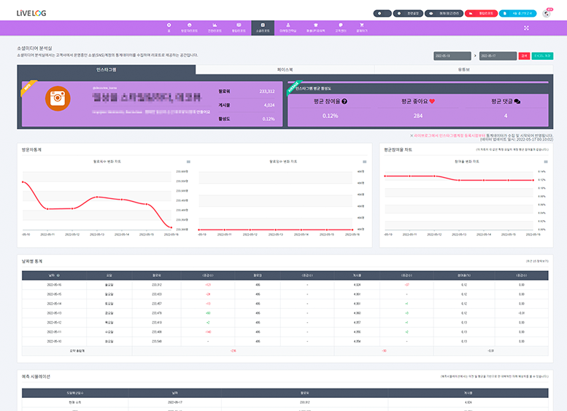
Task: Click the 2022-05-17 cell in forecast table
Action: [x=175, y=402]
